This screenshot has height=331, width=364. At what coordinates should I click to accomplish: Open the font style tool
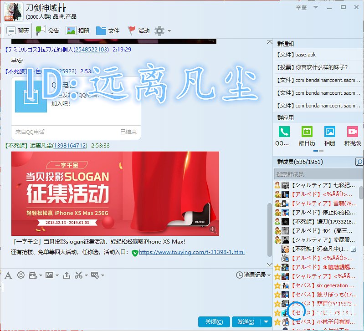(x=8, y=275)
